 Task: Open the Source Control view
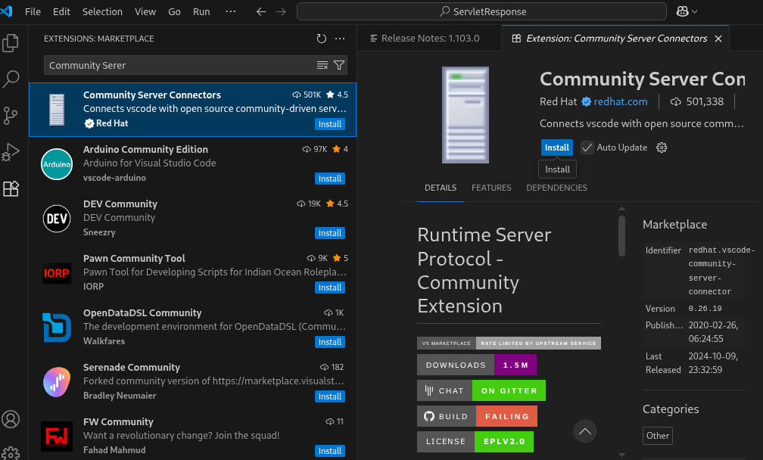click(11, 116)
